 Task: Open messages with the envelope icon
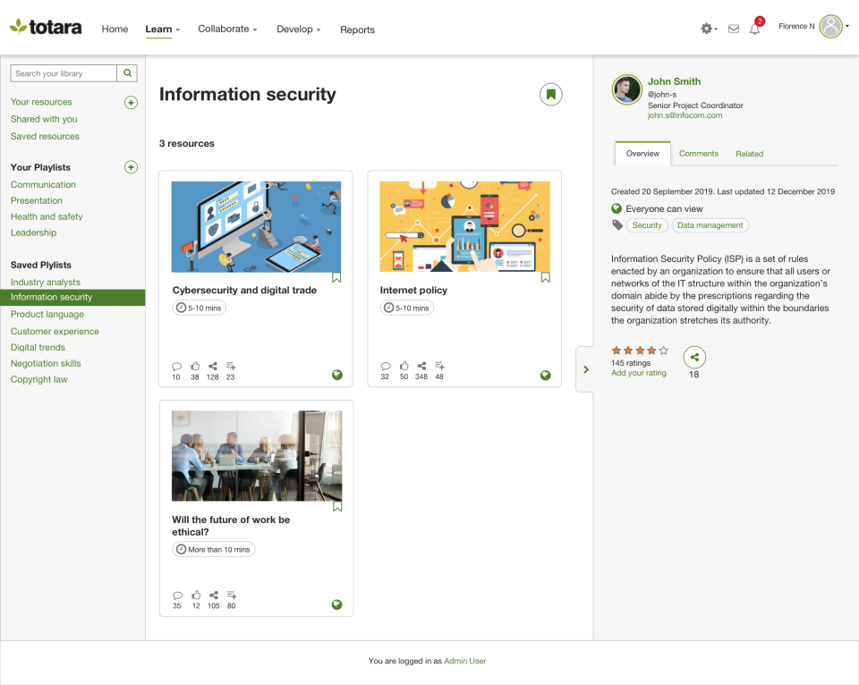[733, 29]
